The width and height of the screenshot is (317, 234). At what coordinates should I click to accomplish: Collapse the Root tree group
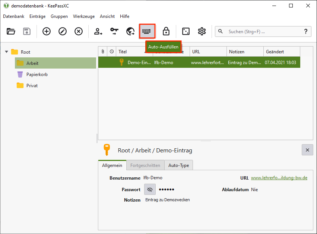tap(6, 52)
